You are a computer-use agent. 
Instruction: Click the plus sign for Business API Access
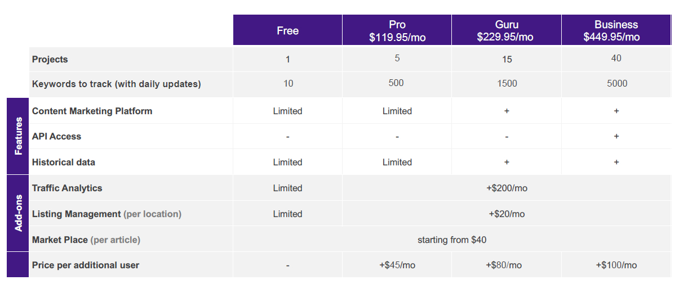[x=616, y=137]
